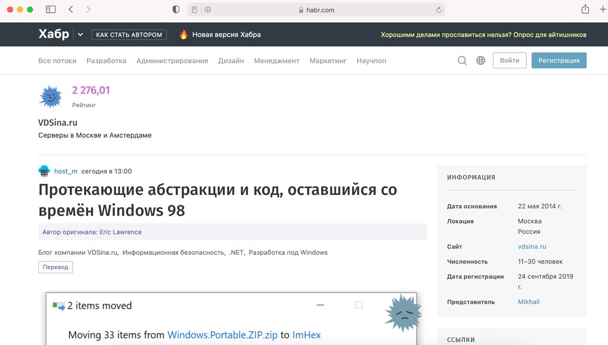Click the Перевод label badge

pos(56,267)
